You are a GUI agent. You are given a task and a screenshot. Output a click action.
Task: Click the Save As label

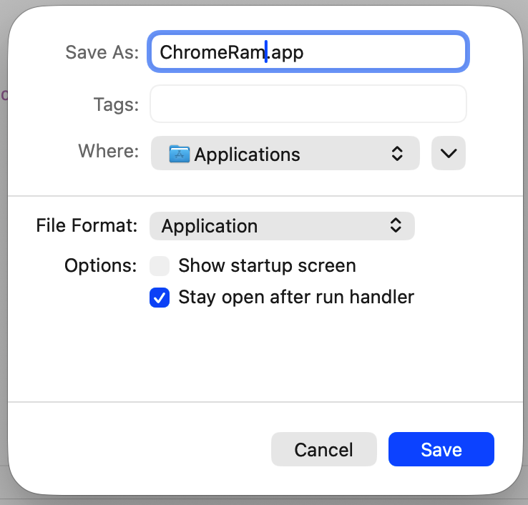click(x=102, y=52)
